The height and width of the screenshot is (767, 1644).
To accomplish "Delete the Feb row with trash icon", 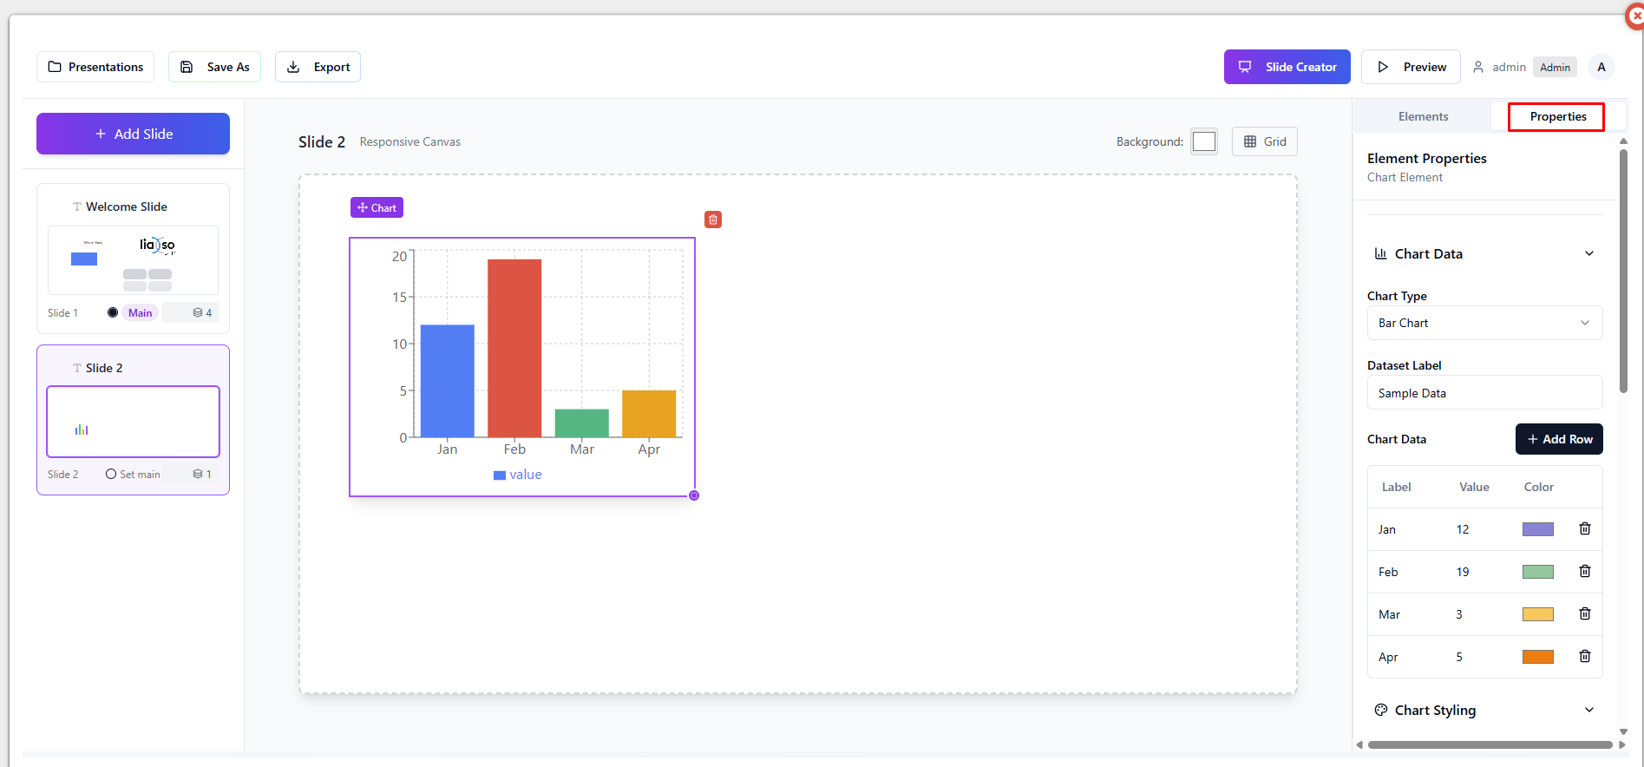I will pyautogui.click(x=1584, y=572).
